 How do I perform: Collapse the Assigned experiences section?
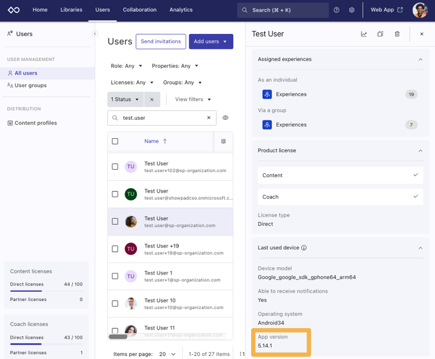pyautogui.click(x=420, y=59)
